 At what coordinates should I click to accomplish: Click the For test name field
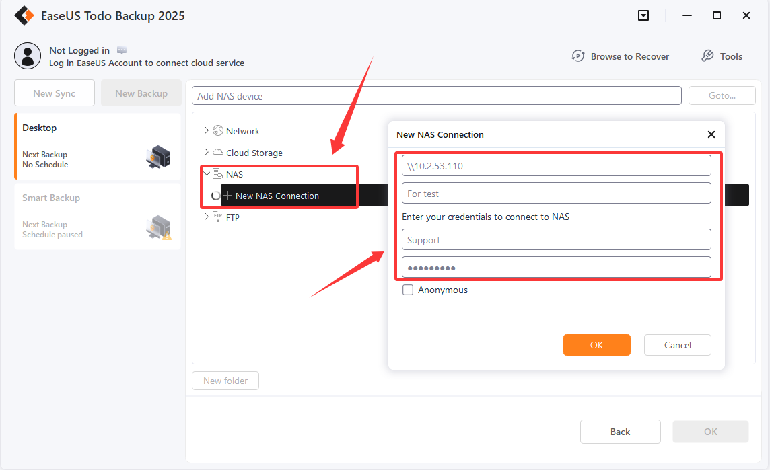(557, 193)
